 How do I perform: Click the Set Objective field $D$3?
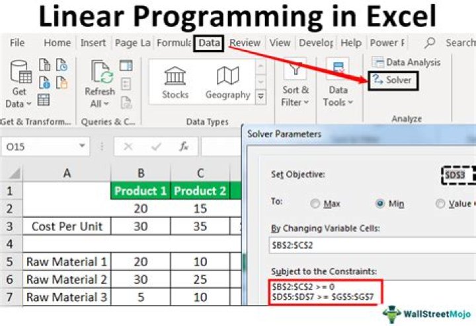pyautogui.click(x=458, y=175)
